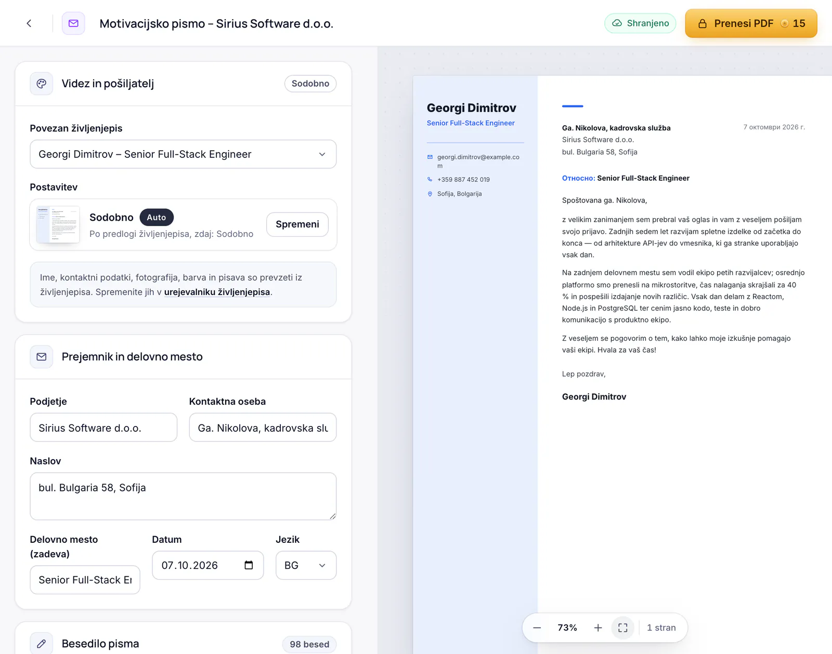832x654 pixels.
Task: Click the envelope icon beside Prejemnik in delovno mesto
Action: pyautogui.click(x=42, y=357)
